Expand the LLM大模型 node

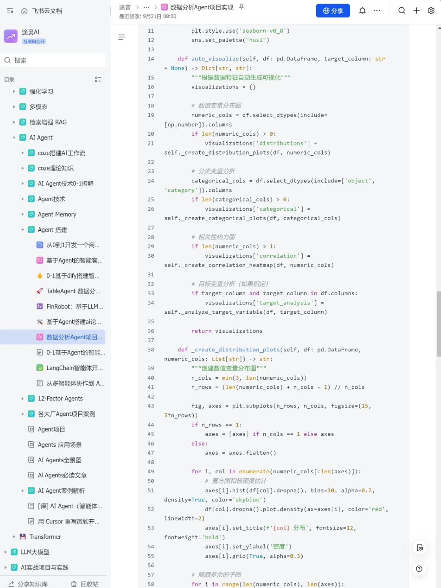click(6, 552)
